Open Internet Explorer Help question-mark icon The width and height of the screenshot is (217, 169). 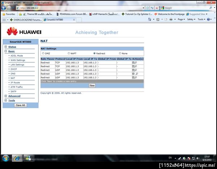(208, 19)
